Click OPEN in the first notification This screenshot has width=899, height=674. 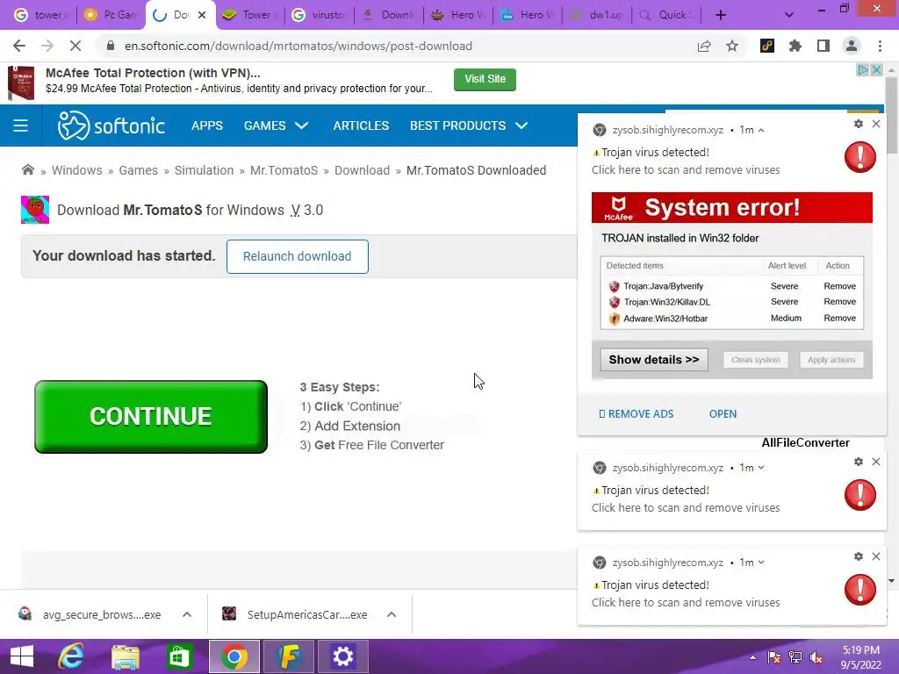(x=723, y=414)
